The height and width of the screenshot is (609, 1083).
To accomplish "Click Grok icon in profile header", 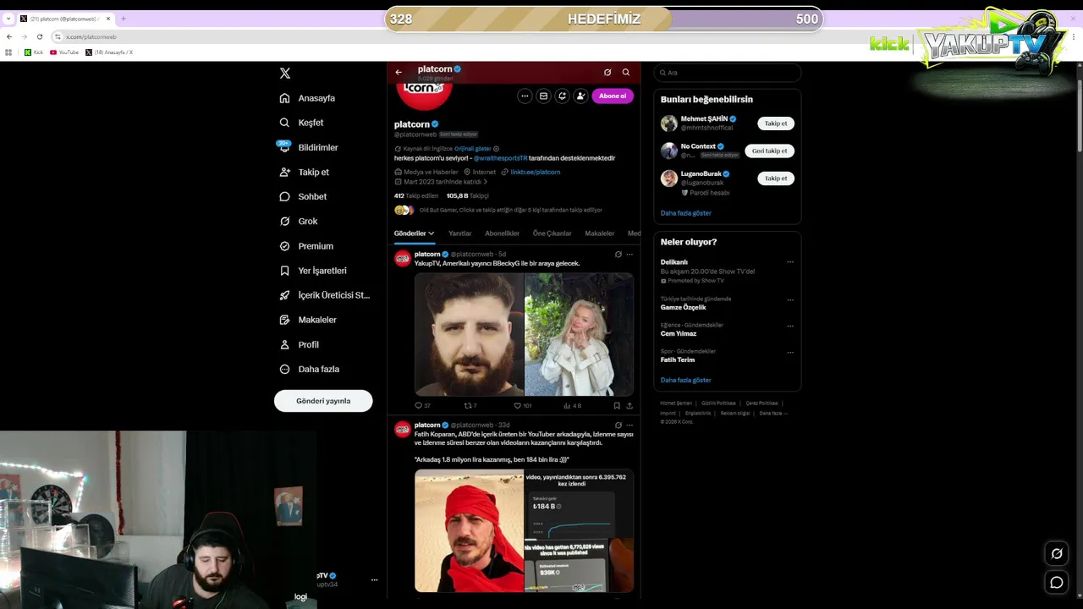I will (607, 73).
